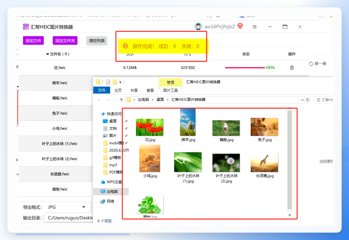Click the 清空列表 button

pyautogui.click(x=97, y=41)
